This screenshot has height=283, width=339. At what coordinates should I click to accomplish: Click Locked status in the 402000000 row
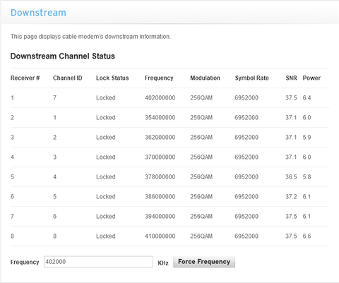click(106, 97)
